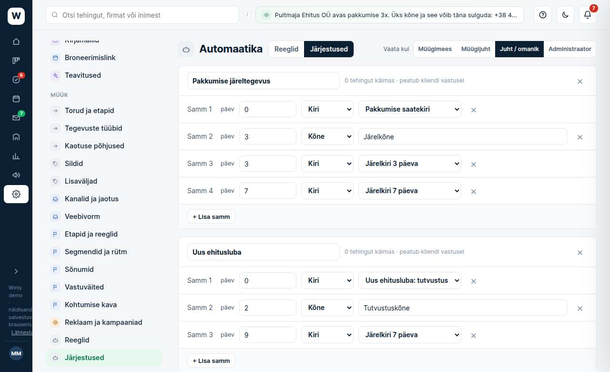Open the pipeline board icon in left rail
This screenshot has height=372, width=610.
coord(16,61)
